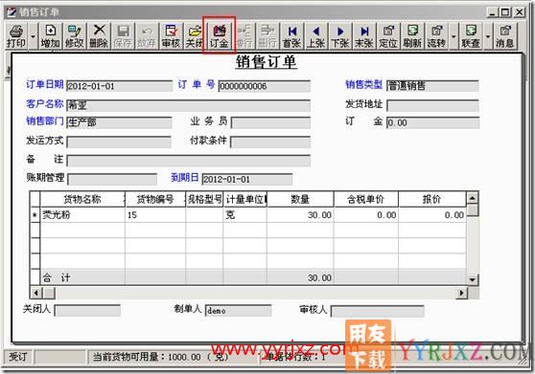
Task: Click the 增加 add order icon
Action: coord(50,36)
